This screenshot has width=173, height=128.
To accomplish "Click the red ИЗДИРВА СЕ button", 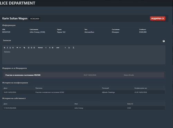I will [x=158, y=18].
